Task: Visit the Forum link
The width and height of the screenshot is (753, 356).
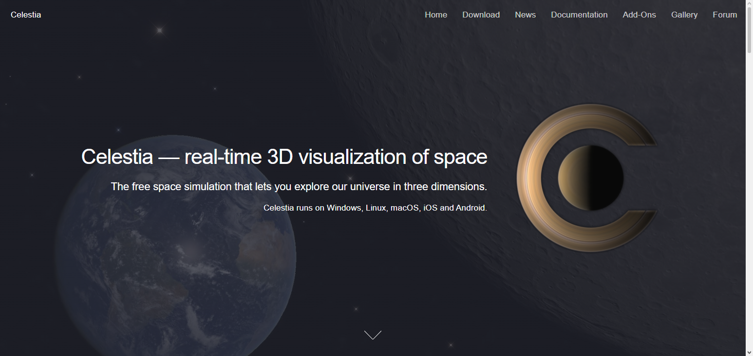Action: tap(724, 15)
